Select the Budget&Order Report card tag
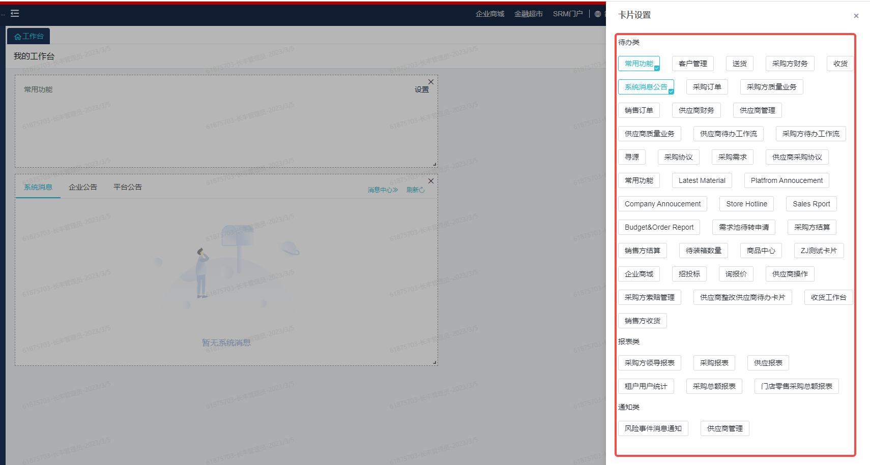The height and width of the screenshot is (465, 870). pos(659,227)
